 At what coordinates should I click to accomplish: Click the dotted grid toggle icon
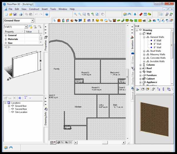tap(161, 14)
